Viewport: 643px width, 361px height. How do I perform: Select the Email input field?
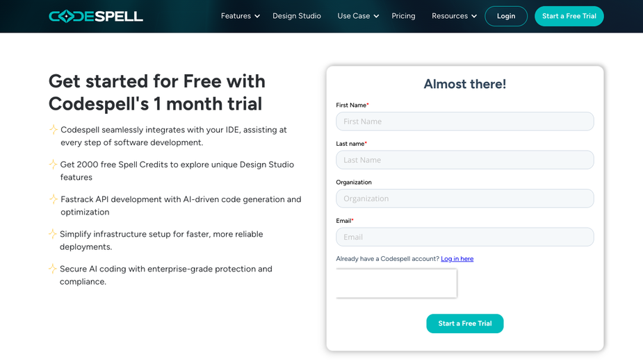coord(465,237)
